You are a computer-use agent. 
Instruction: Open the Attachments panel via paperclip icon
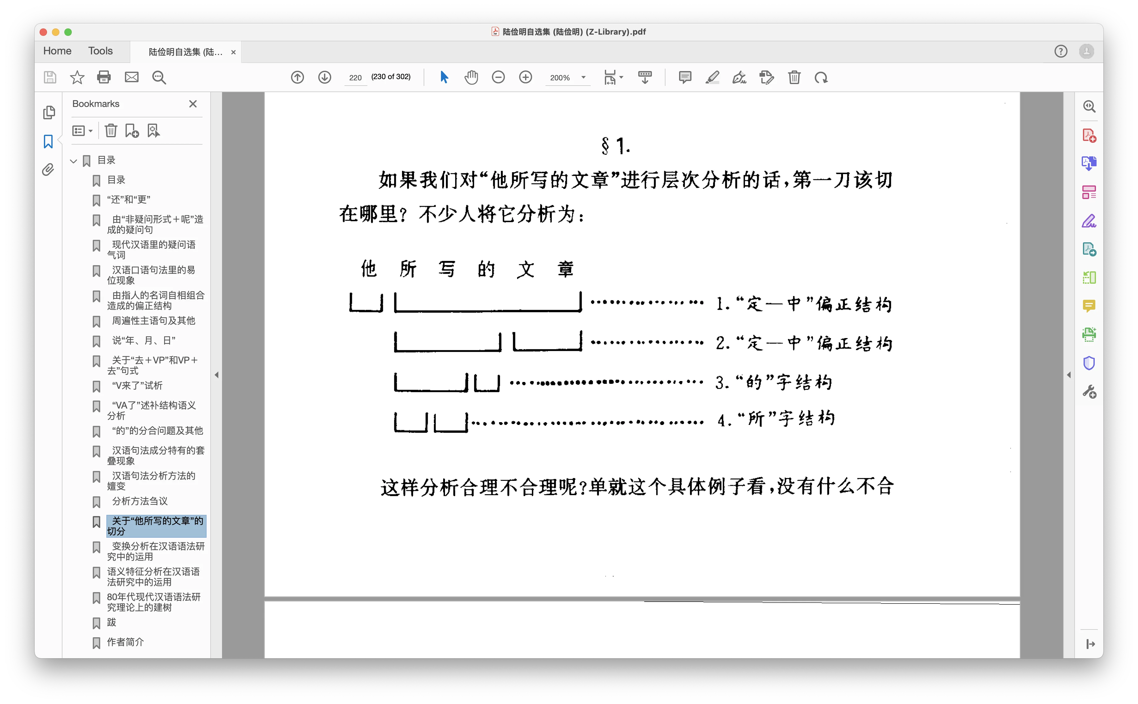tap(48, 169)
